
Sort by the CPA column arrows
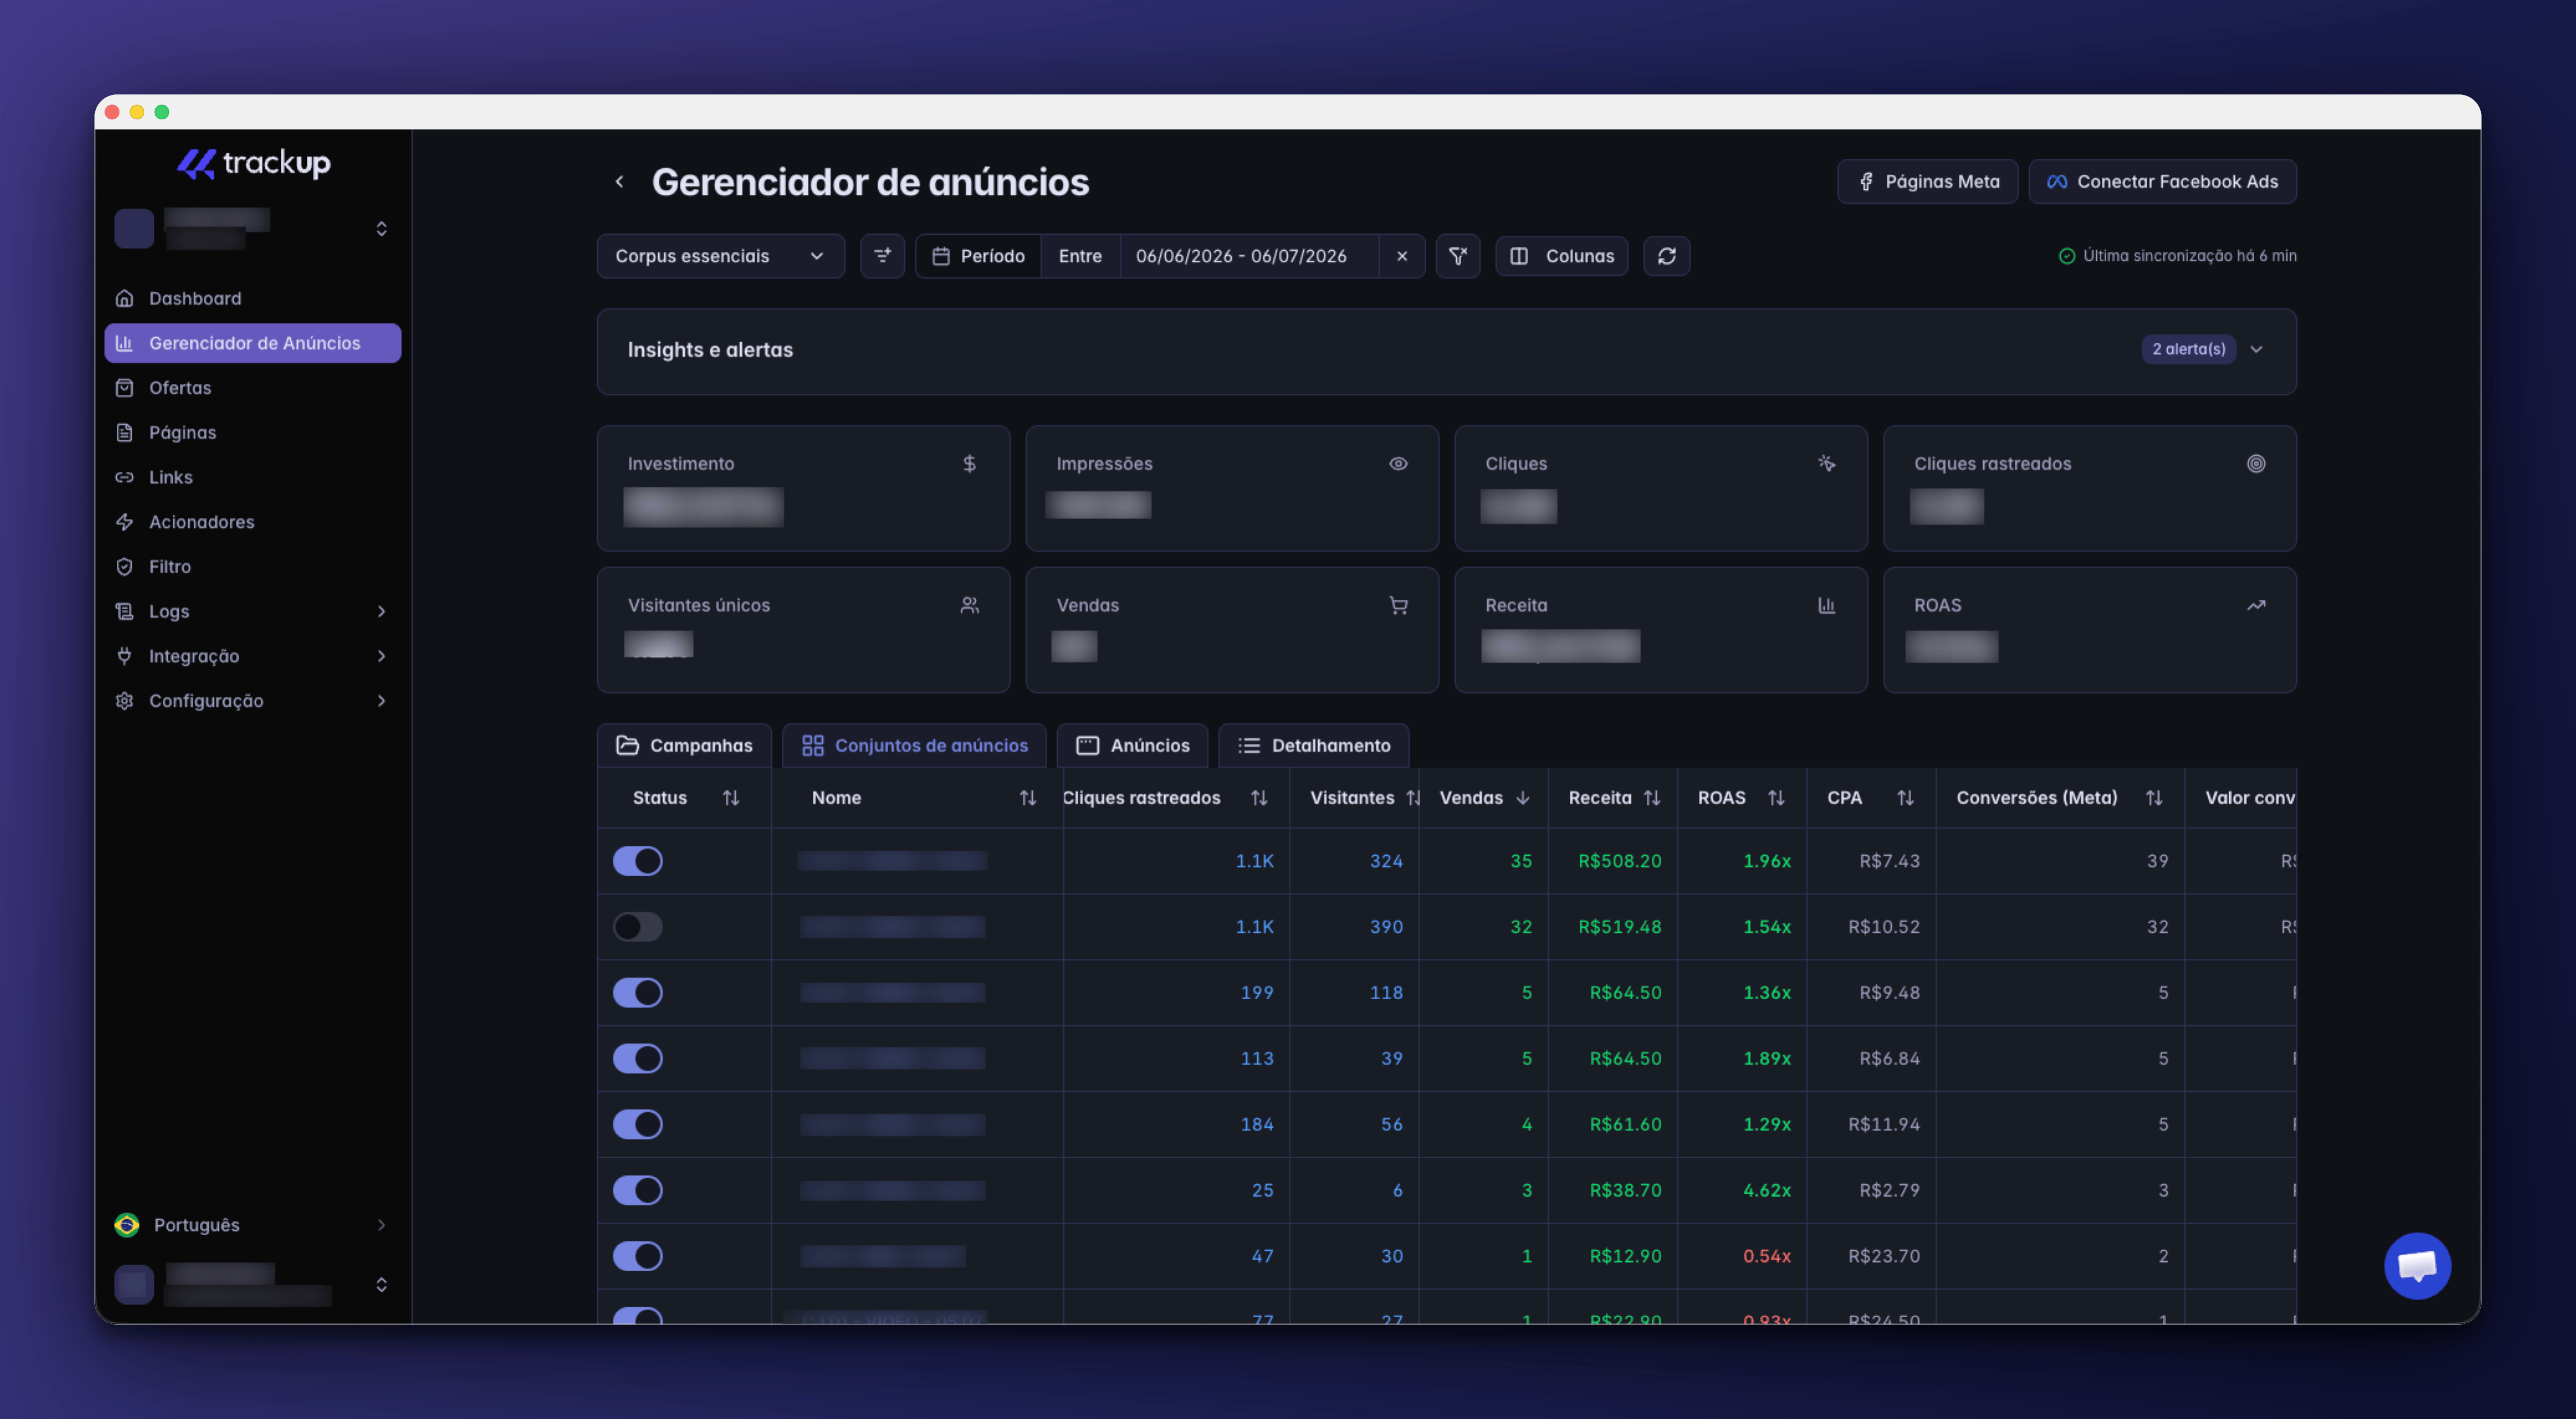click(x=1905, y=799)
